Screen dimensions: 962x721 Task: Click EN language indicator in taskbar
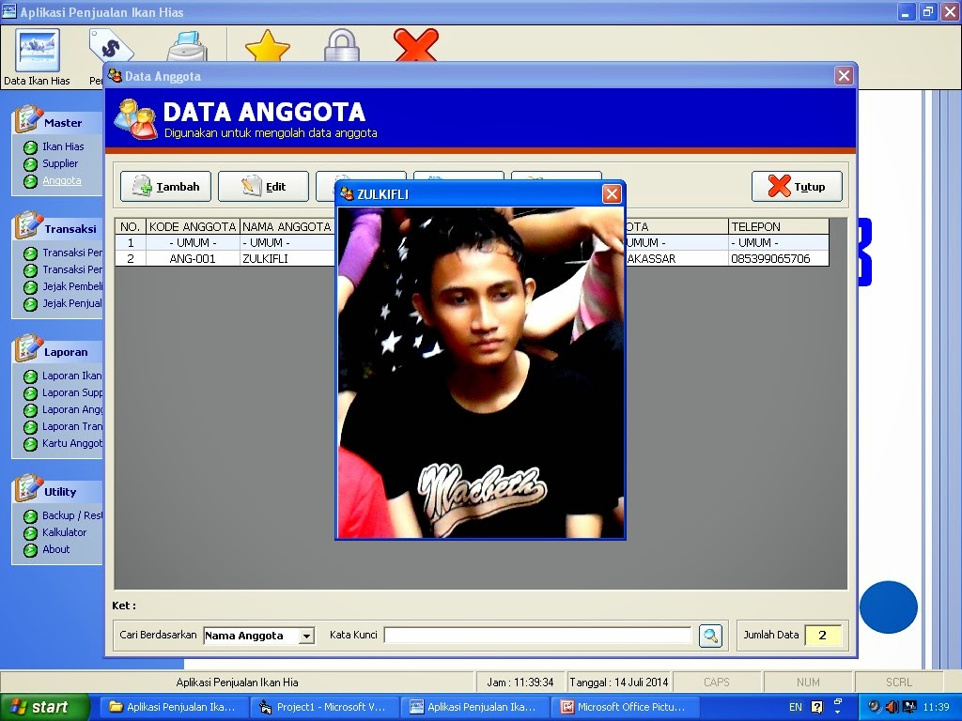795,707
